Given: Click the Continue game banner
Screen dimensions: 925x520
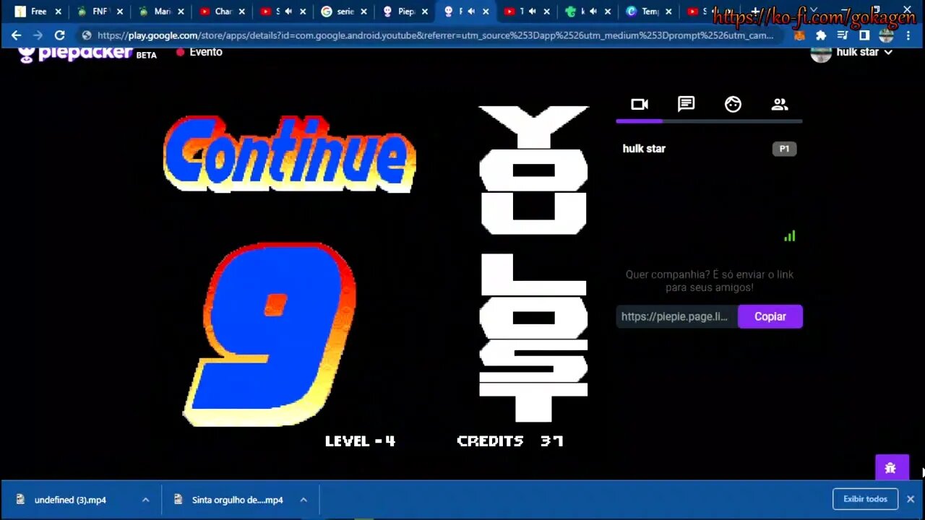Looking at the screenshot, I should (x=289, y=153).
